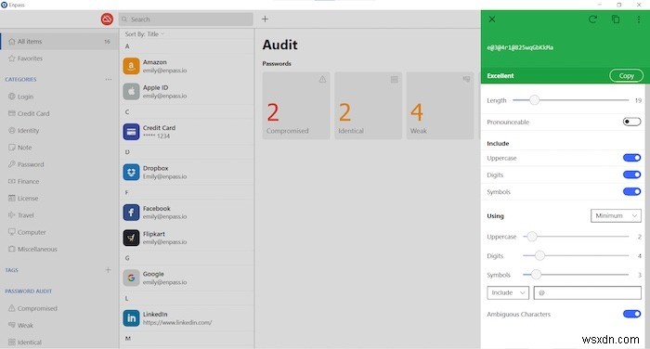Click emily@enpass.io under Amazon
Viewport: 650px width, 349px height.
[x=164, y=71]
